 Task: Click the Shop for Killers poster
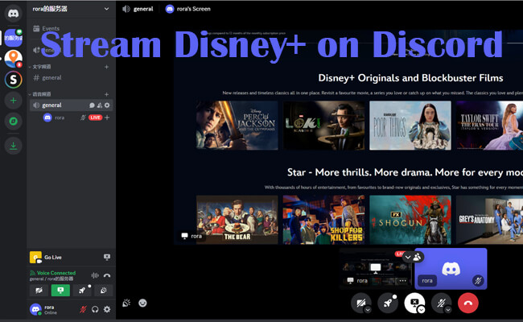[323, 220]
